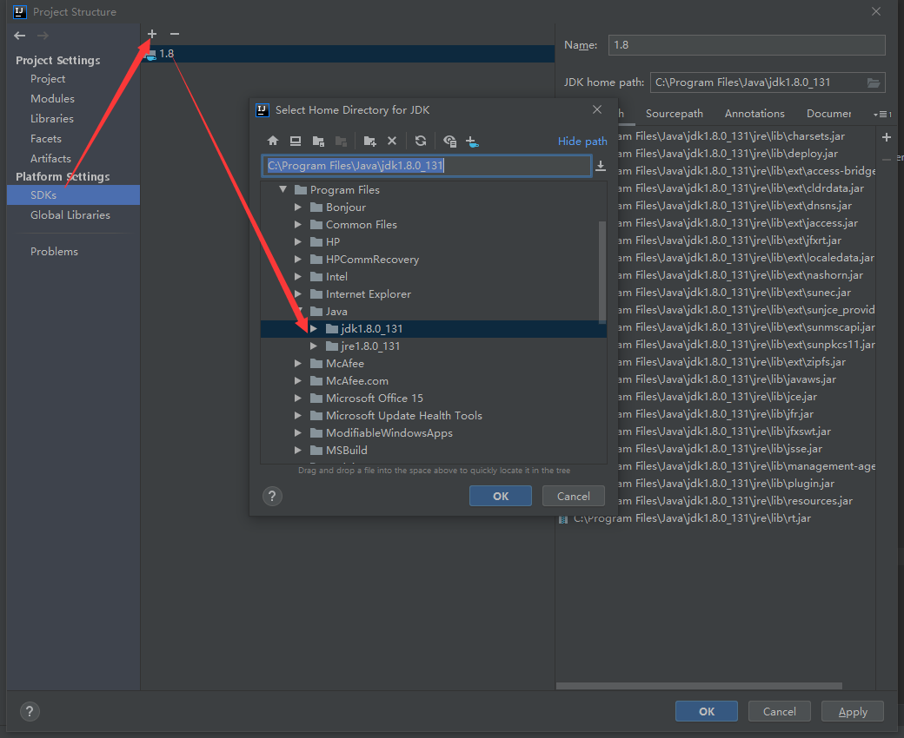This screenshot has width=904, height=738.
Task: Expand the HP folder
Action: (x=298, y=241)
